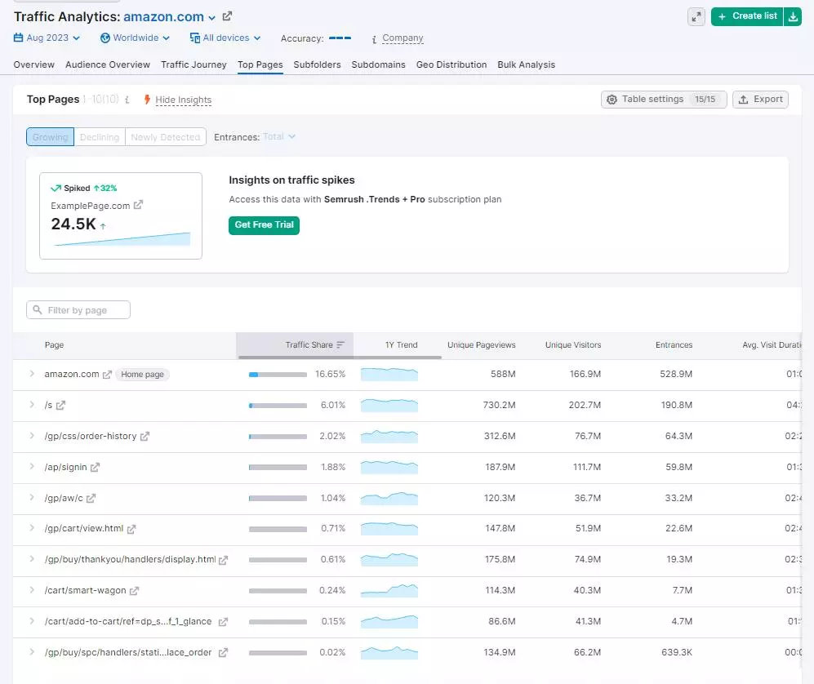Expand the /gp/css/order-history row
This screenshot has width=814, height=684.
[x=32, y=435]
